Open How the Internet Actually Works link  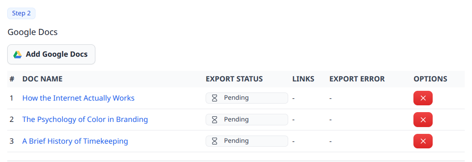coord(78,98)
